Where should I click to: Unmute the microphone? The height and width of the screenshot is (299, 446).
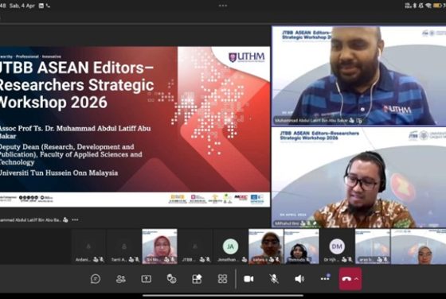pyautogui.click(x=274, y=279)
